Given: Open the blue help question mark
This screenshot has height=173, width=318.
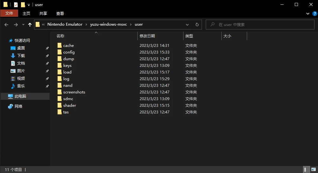Looking at the screenshot, I should coord(315,14).
